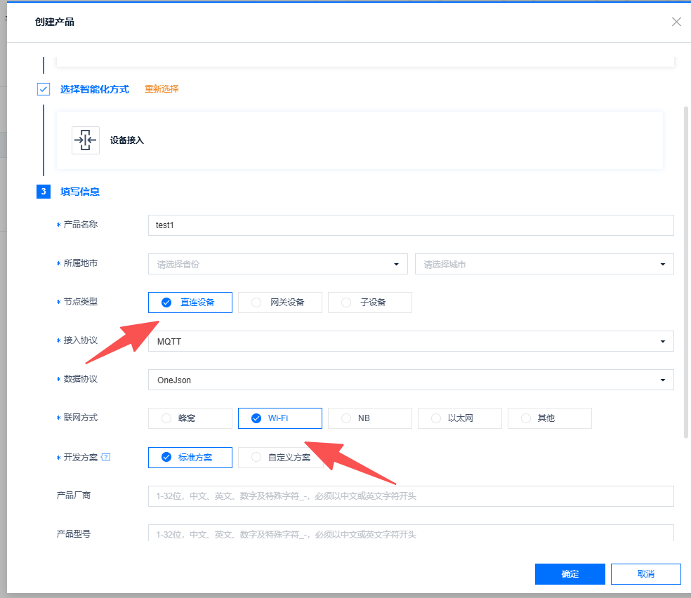Click the 产品名称 field label
This screenshot has height=598, width=691.
(80, 225)
